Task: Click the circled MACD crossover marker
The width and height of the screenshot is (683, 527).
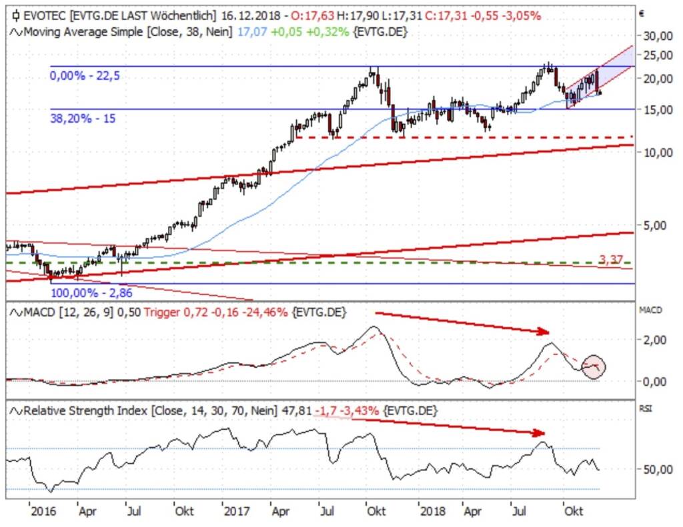Action: click(x=594, y=367)
